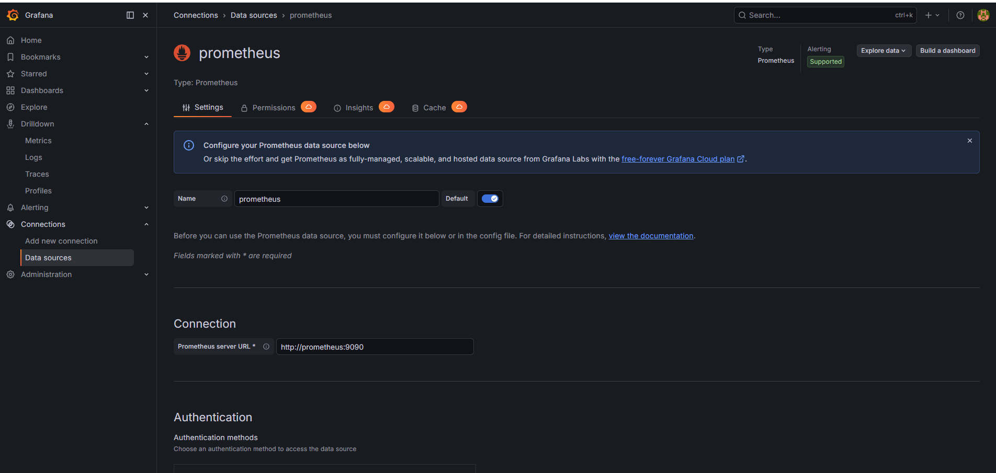Click the Supported alerting badge
Viewport: 996px width, 473px height.
coord(825,62)
